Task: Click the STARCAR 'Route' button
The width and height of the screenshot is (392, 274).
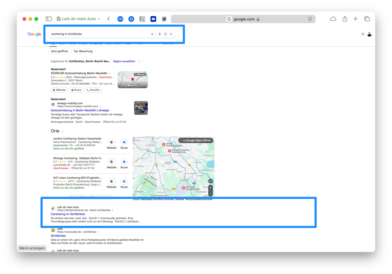Action: (76, 90)
